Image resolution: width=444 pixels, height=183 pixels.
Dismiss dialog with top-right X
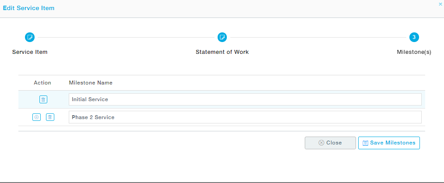(440, 4)
